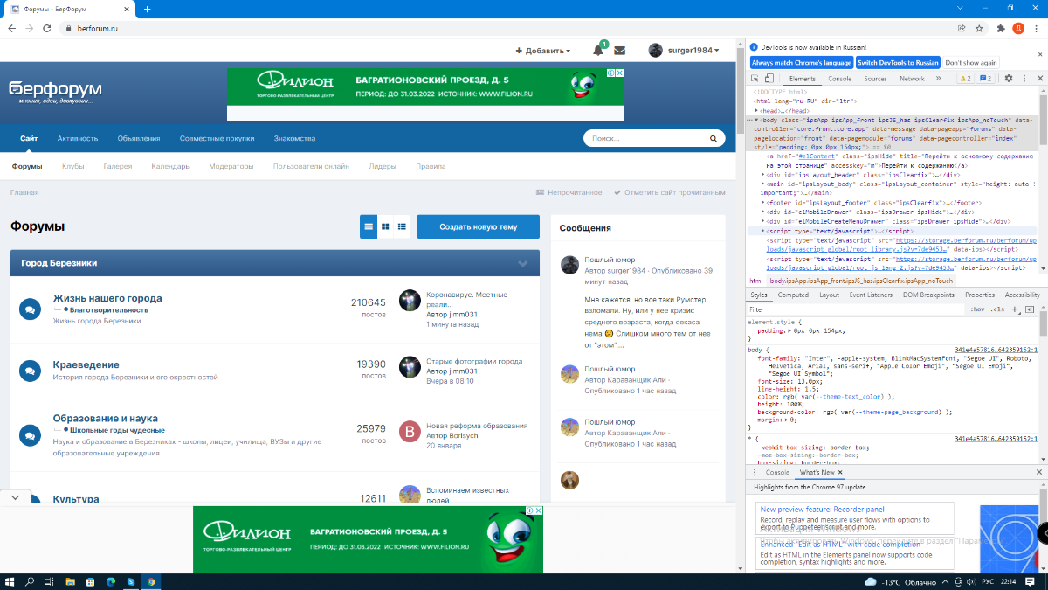The width and height of the screenshot is (1048, 590).
Task: Toggle the :hov element state panel
Action: pos(978,309)
